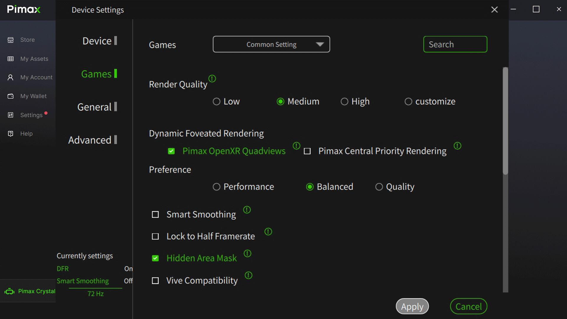Image resolution: width=567 pixels, height=319 pixels.
Task: Switch to the Device tab
Action: click(97, 41)
